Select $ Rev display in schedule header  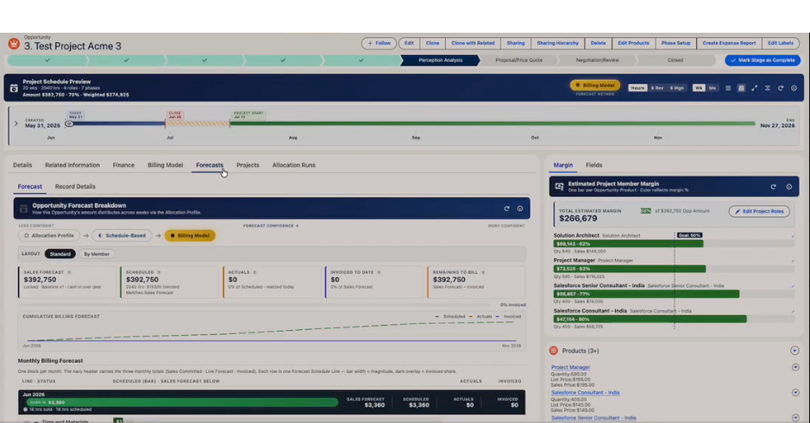(x=657, y=88)
